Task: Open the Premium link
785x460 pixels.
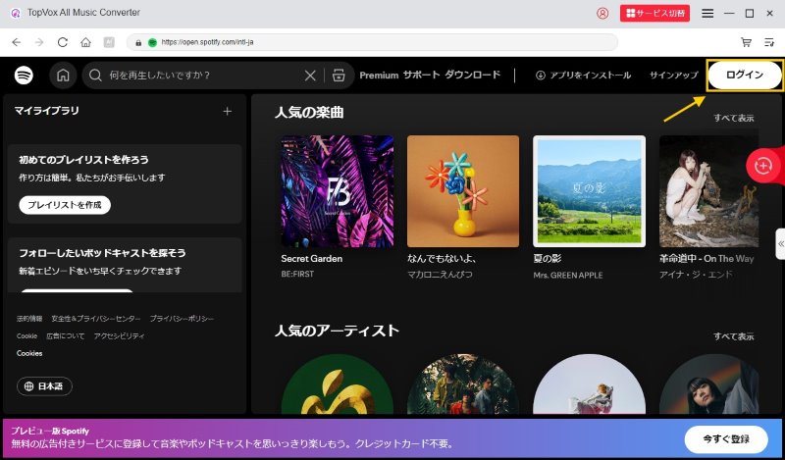Action: [x=379, y=76]
